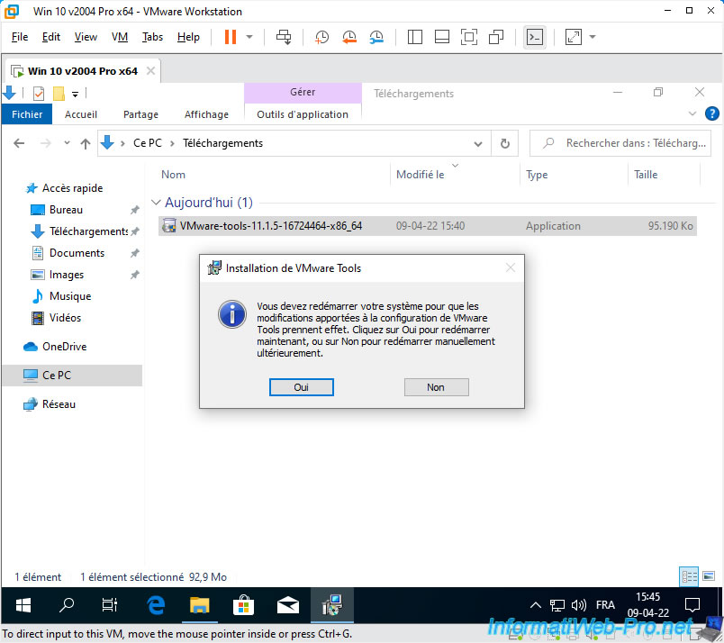724x643 pixels.
Task: Switch to Unity mode
Action: 496,37
